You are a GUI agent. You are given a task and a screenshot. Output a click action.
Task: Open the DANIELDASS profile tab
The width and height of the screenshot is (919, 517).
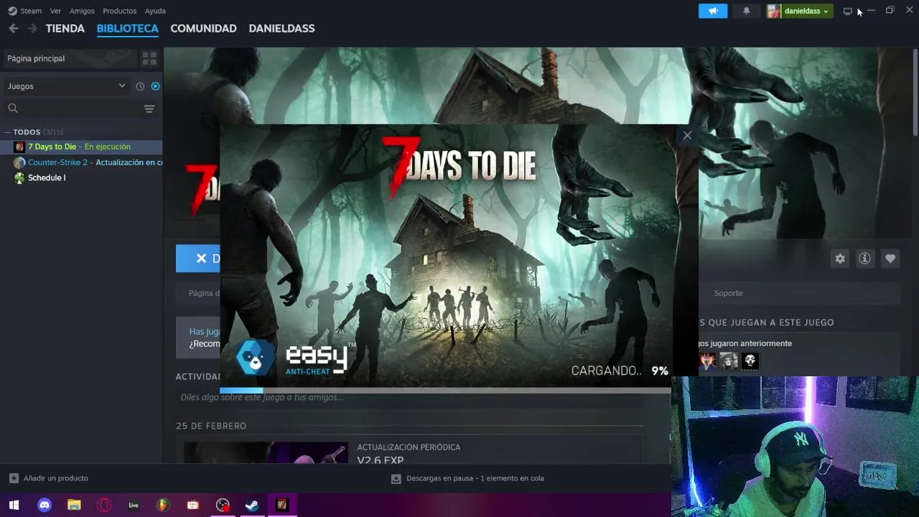(281, 28)
